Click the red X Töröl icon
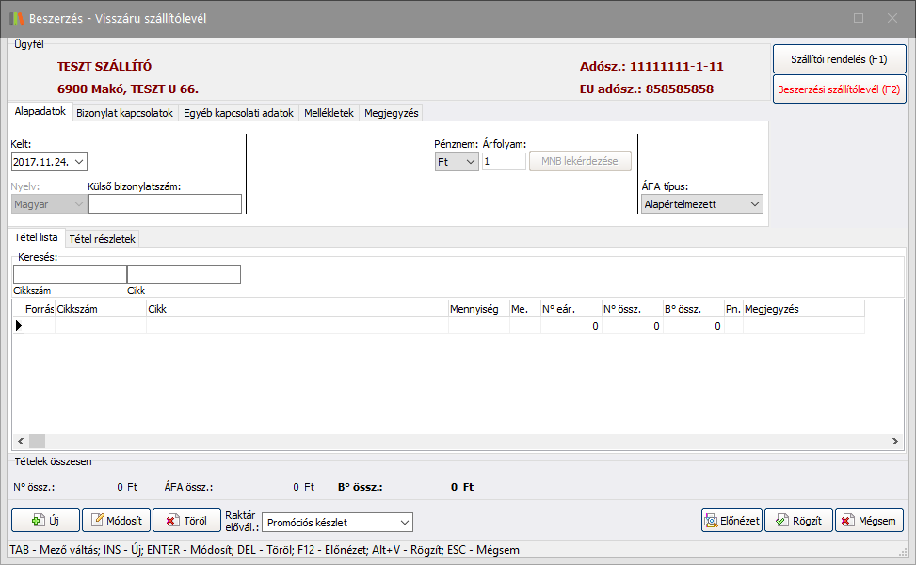916x565 pixels. click(x=172, y=521)
